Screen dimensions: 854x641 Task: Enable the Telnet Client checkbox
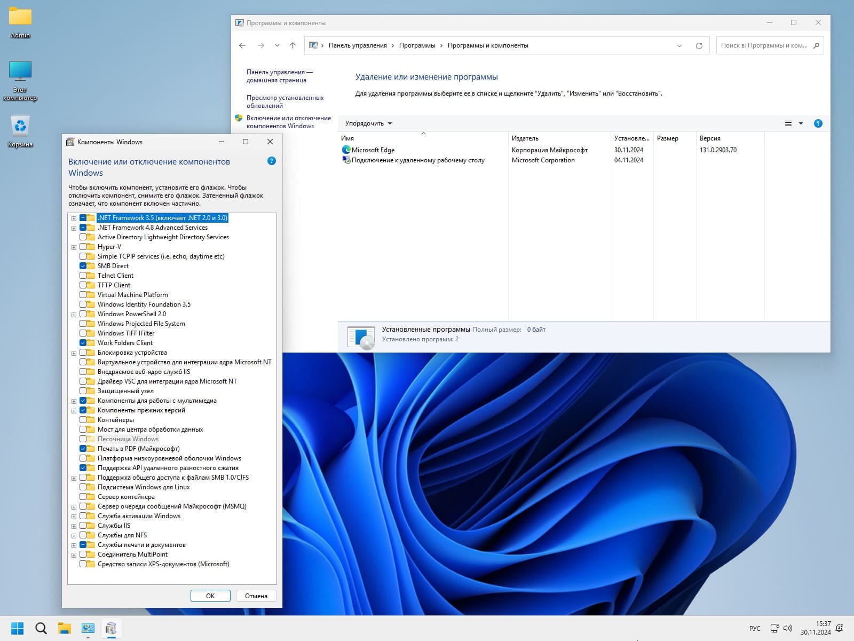[83, 276]
